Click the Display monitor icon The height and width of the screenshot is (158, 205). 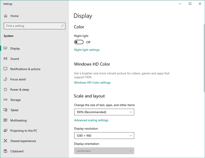(5, 48)
